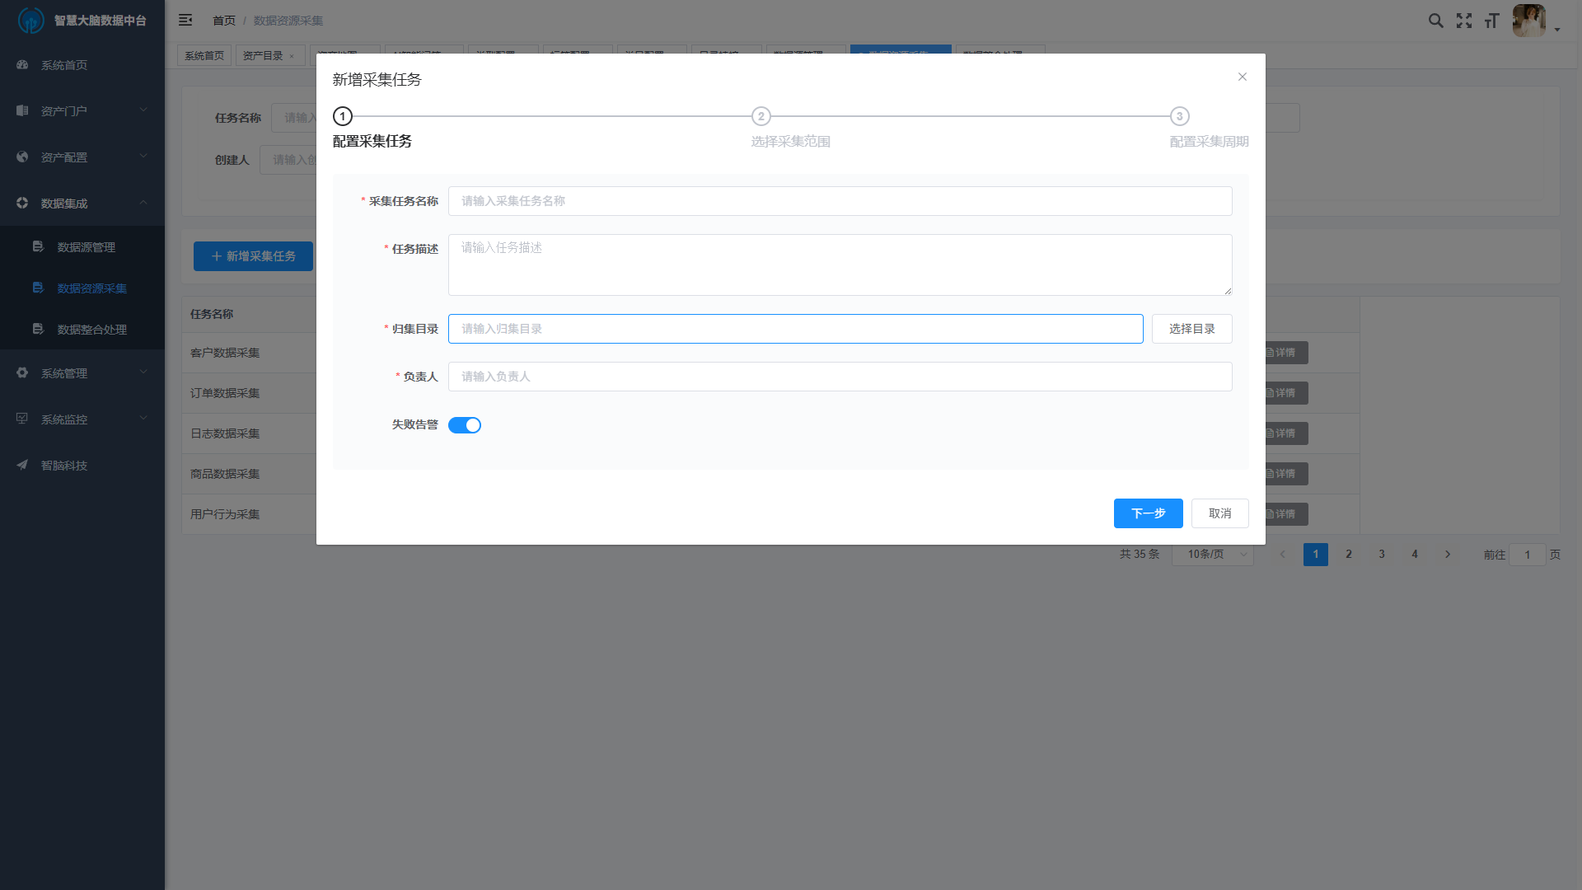Image resolution: width=1582 pixels, height=890 pixels.
Task: Click the 下一步 button
Action: (1148, 513)
